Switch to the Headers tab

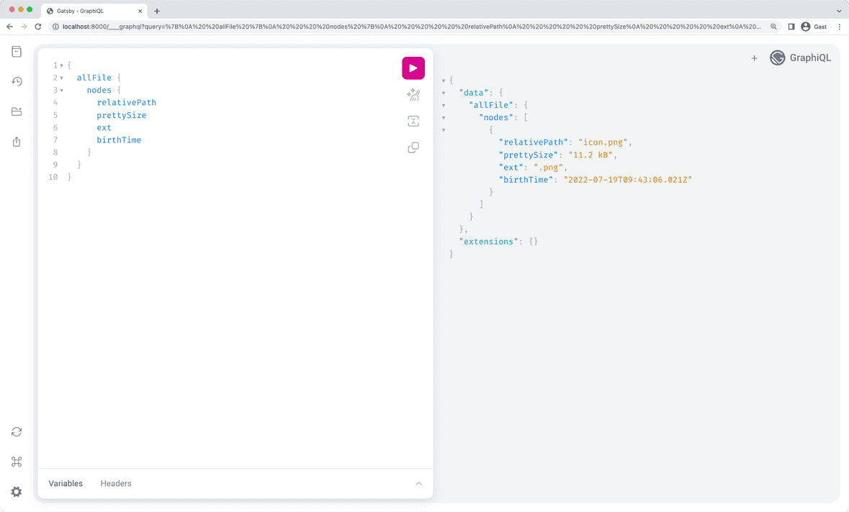point(115,483)
